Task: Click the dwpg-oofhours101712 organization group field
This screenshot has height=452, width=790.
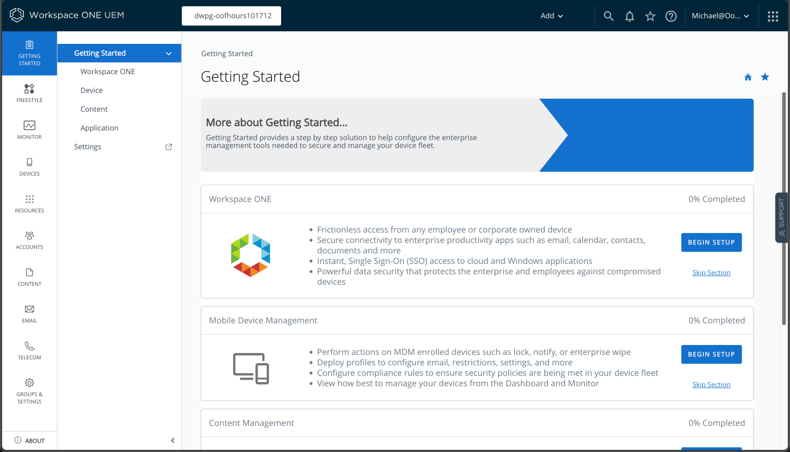Action: tap(231, 16)
